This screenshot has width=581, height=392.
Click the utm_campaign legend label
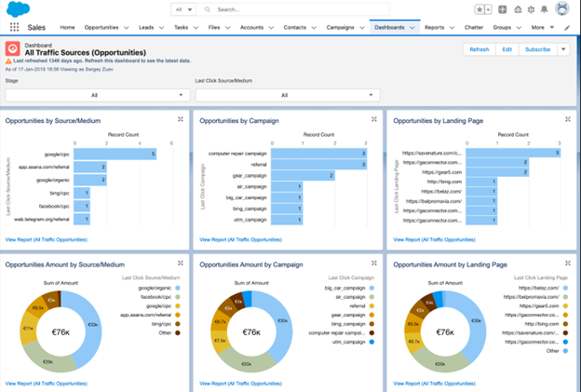point(348,342)
